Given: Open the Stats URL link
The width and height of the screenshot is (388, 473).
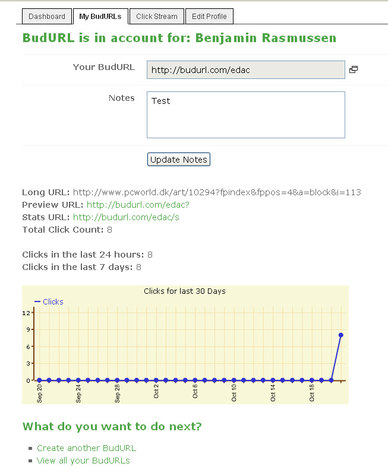Looking at the screenshot, I should coord(126,217).
